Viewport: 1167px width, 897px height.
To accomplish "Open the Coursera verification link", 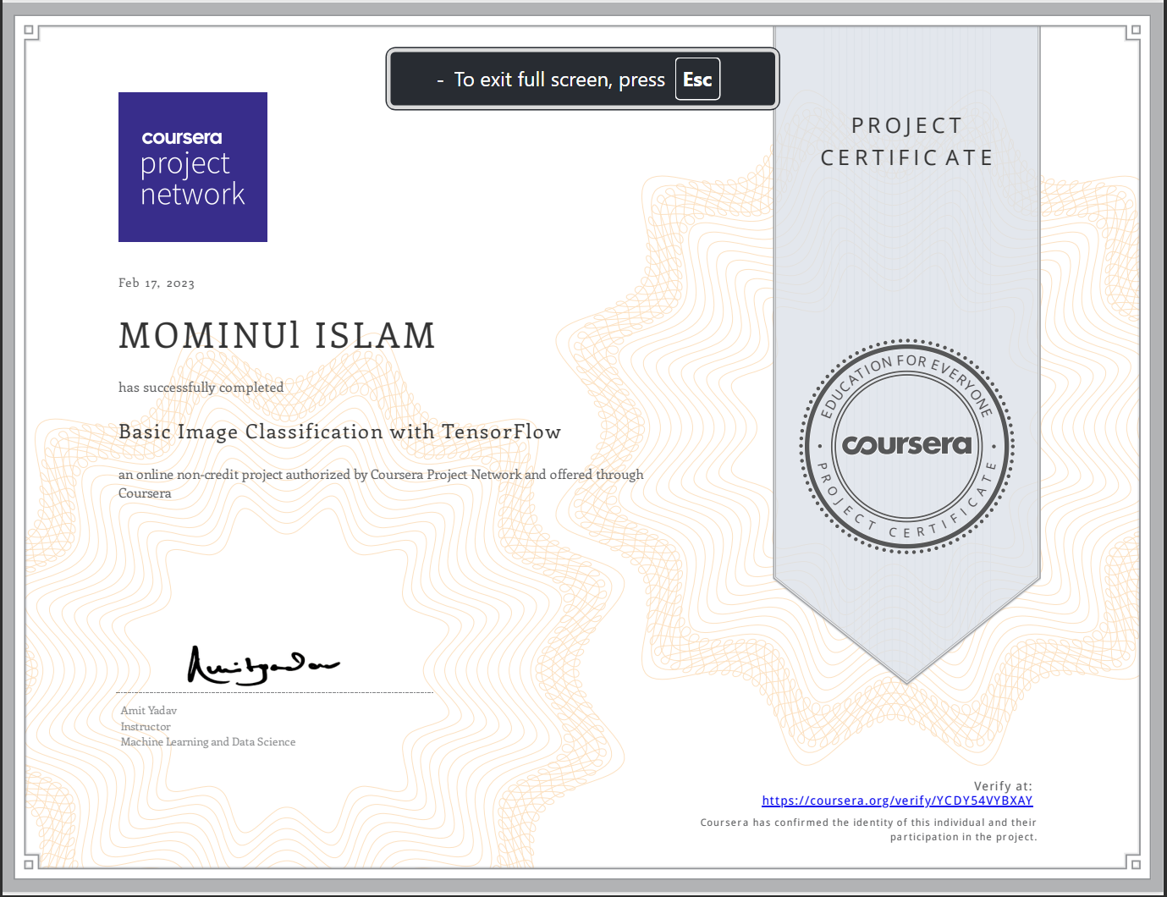I will tap(897, 801).
